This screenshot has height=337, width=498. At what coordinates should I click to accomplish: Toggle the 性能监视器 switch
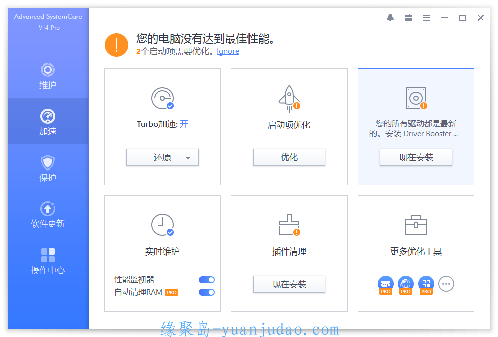[207, 280]
